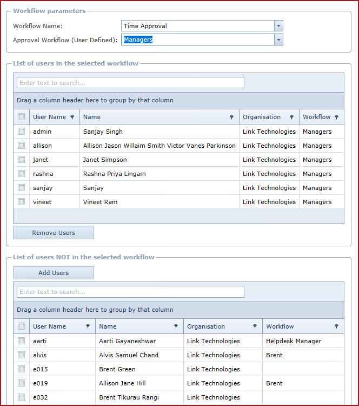Click the name Allison Jane Hill

[122, 383]
